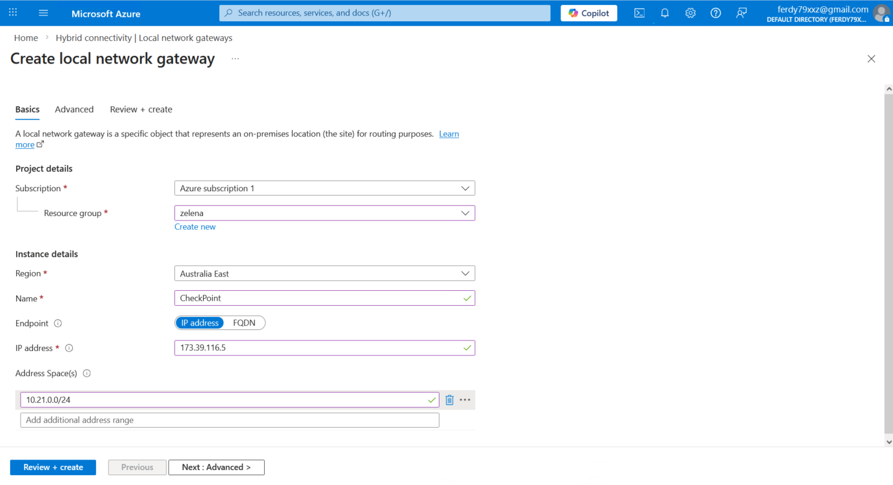The width and height of the screenshot is (893, 485).
Task: Go to the Review + create tab
Action: tap(141, 110)
